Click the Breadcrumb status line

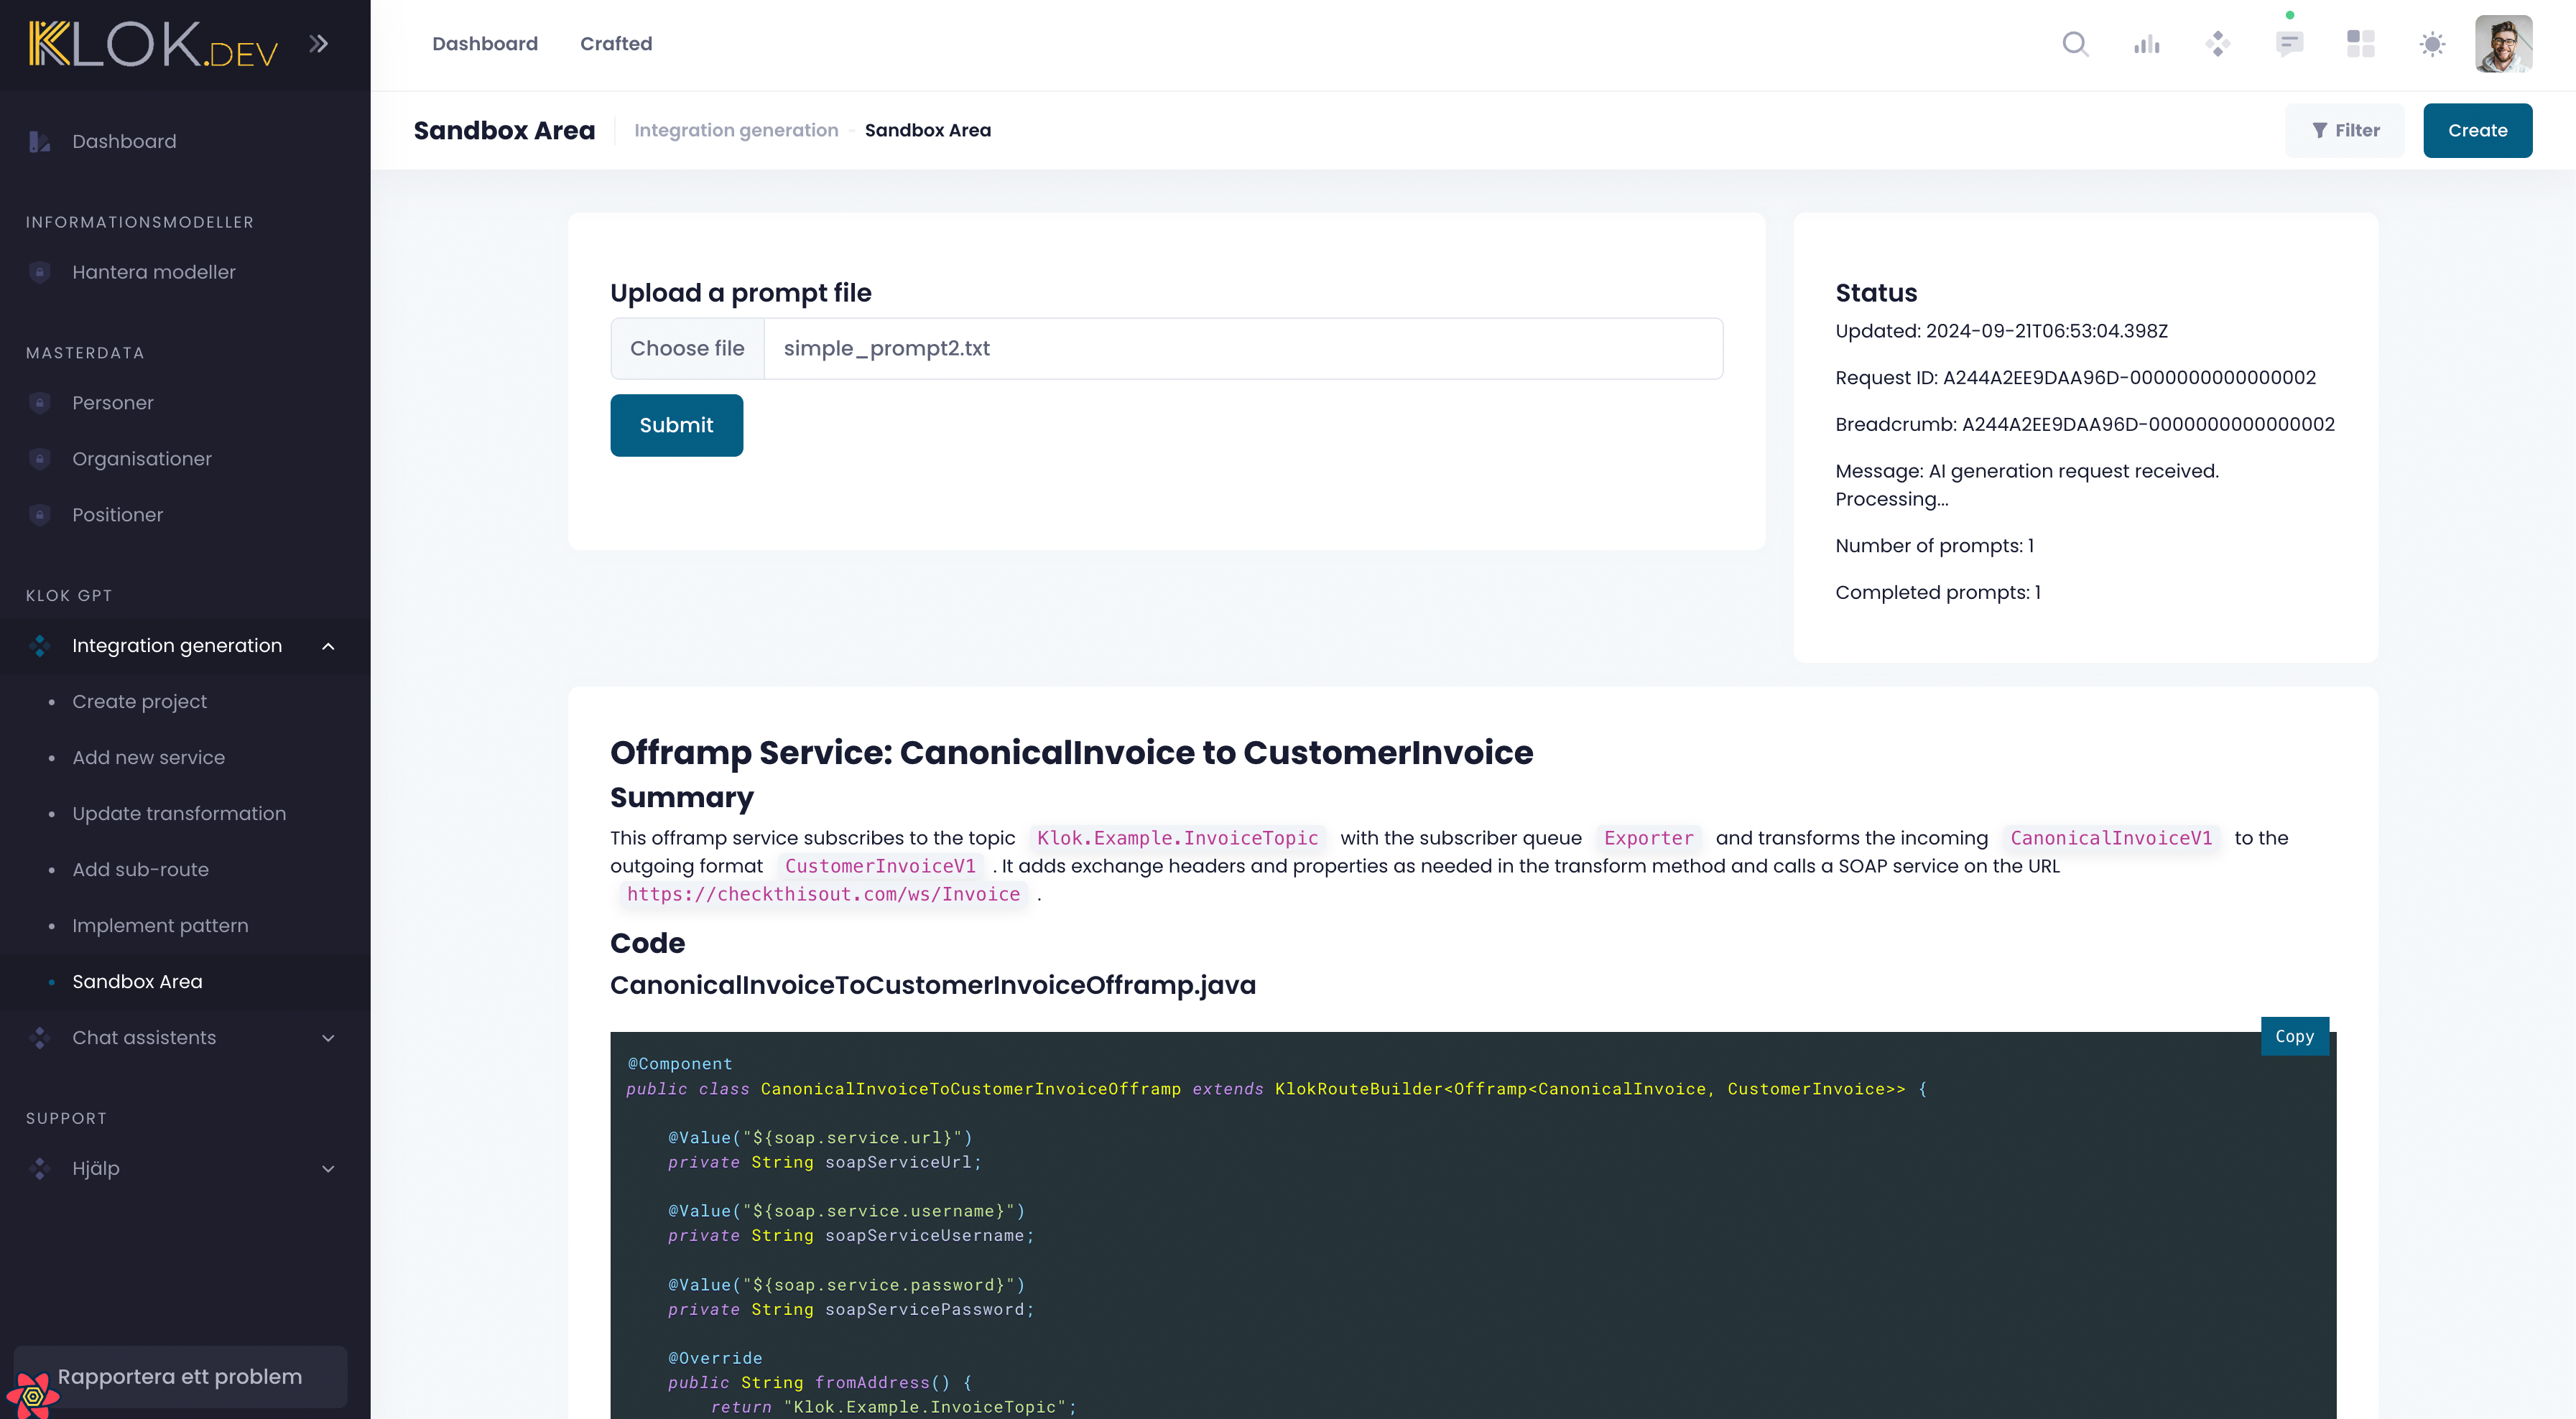(2084, 424)
